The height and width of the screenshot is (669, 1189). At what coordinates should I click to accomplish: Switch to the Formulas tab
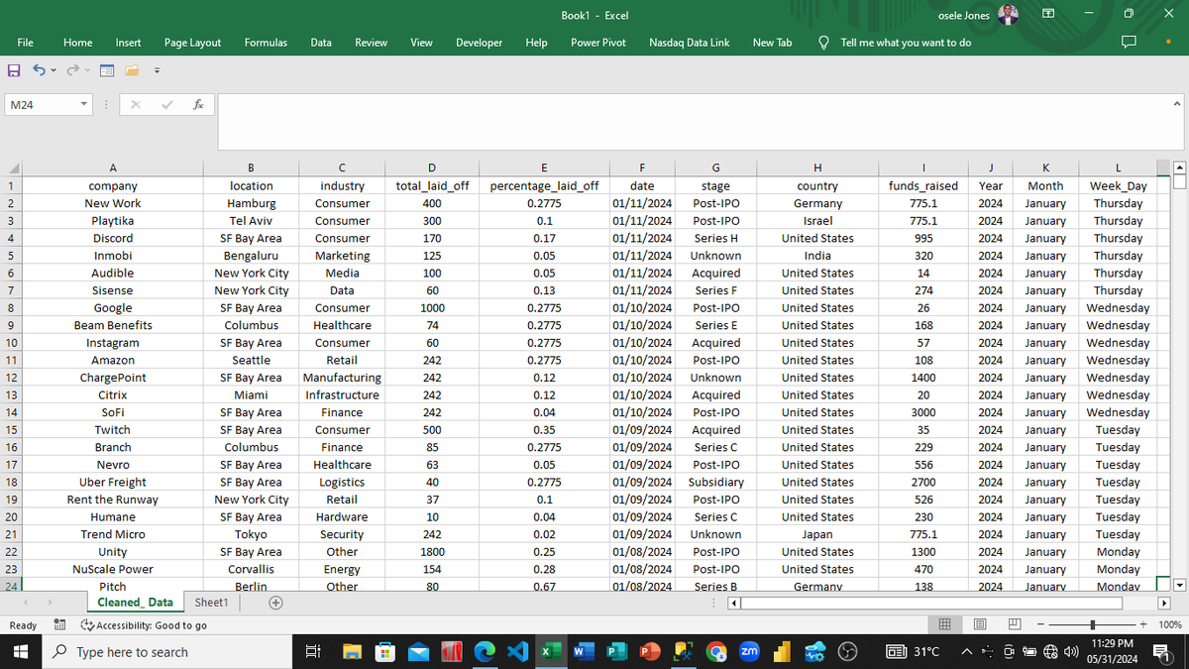[266, 43]
